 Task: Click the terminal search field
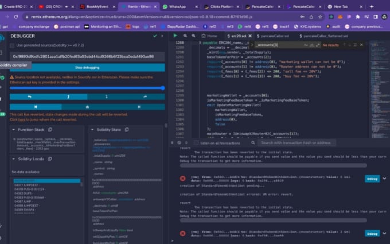pyautogui.click(x=297, y=143)
